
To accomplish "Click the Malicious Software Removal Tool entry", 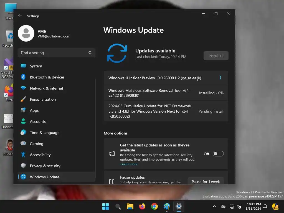I will coord(166,93).
